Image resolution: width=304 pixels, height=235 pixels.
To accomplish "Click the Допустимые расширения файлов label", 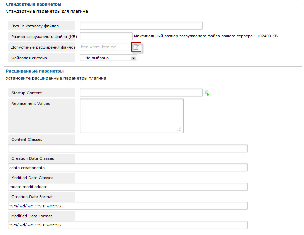I will [x=43, y=47].
